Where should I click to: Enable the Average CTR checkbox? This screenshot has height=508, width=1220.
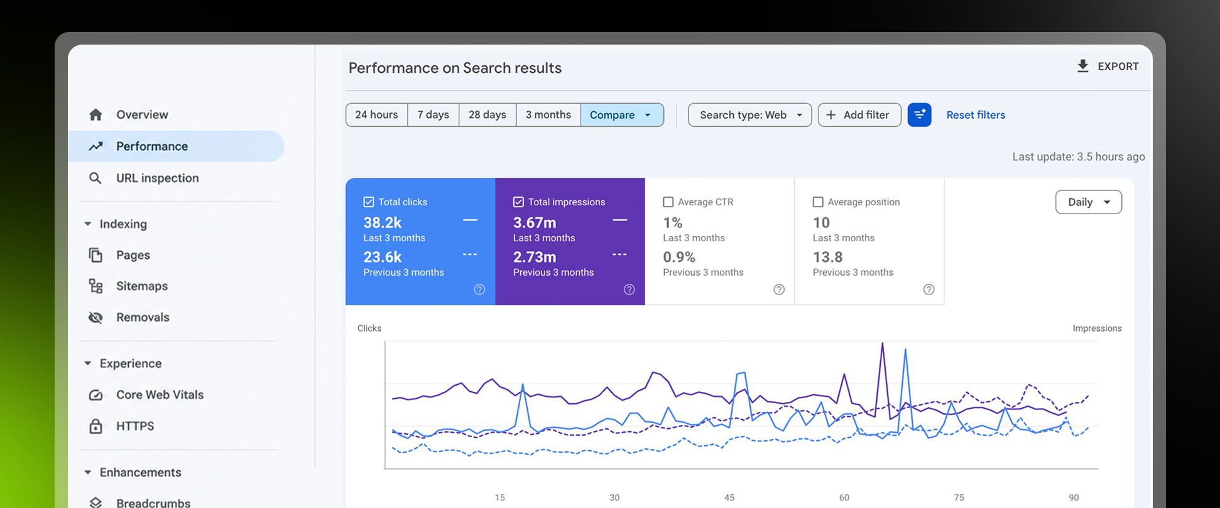tap(668, 202)
